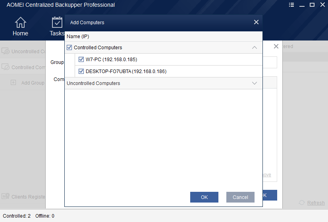Select Controlled Computers in sidebar
This screenshot has height=222, width=328.
coord(23,67)
